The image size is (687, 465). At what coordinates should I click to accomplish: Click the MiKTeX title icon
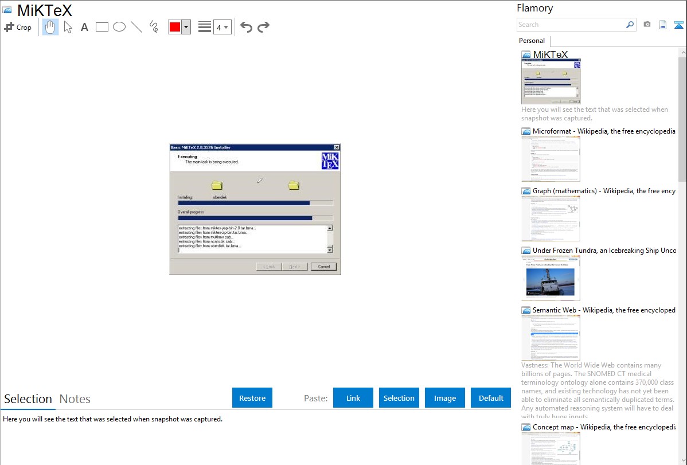tap(7, 10)
